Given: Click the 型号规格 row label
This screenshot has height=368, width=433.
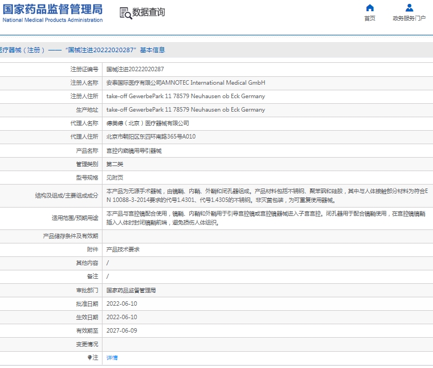Looking at the screenshot, I should tap(87, 177).
